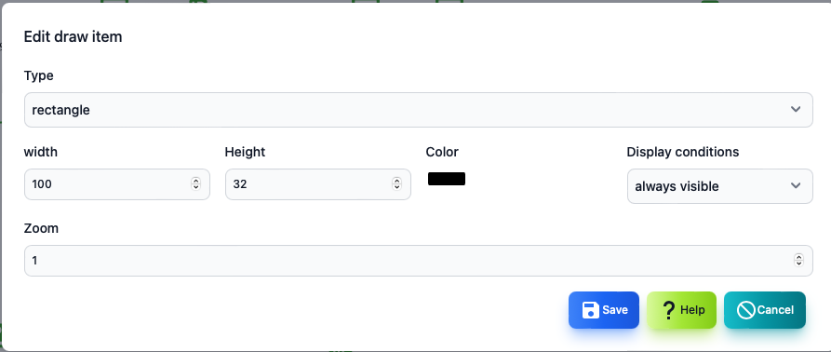The height and width of the screenshot is (352, 831).
Task: Decrease width using the down stepper arrow
Action: click(x=195, y=187)
